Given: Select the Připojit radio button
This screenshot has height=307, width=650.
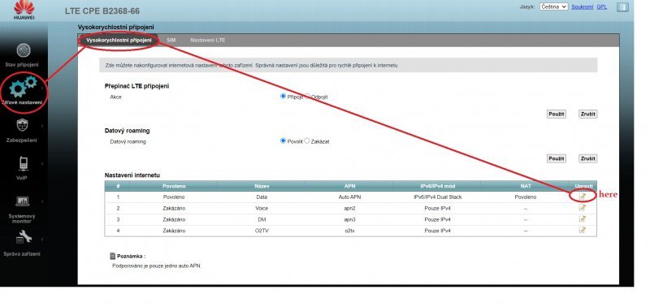Looking at the screenshot, I should [283, 96].
